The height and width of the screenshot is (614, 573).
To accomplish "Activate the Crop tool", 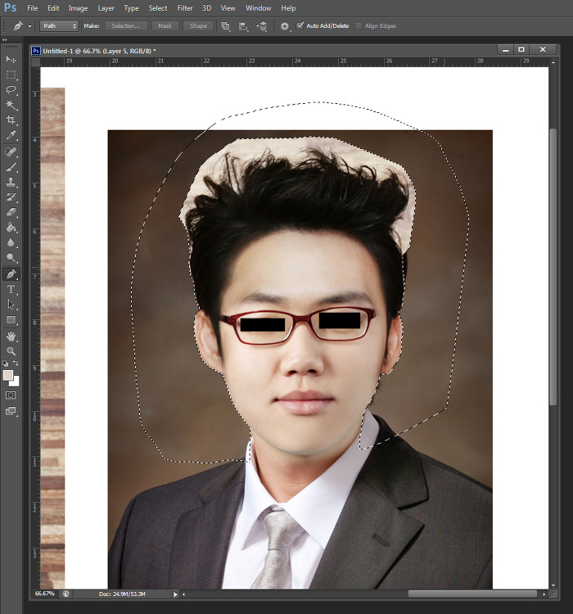I will 11,120.
